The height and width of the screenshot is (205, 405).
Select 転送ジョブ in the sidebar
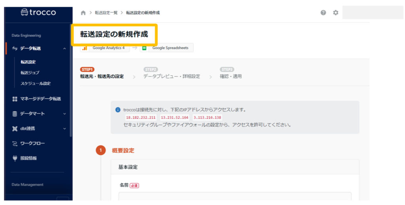30,73
